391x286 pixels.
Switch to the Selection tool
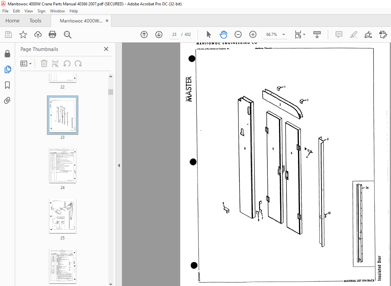209,34
